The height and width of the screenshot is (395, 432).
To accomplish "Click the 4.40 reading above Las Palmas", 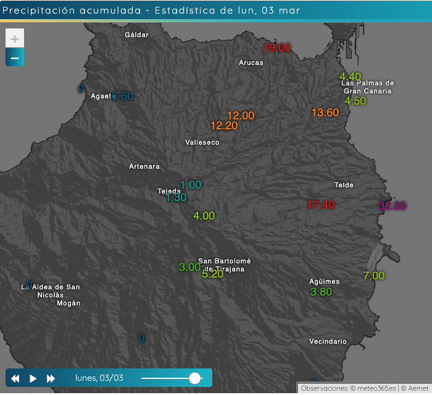I will pos(350,77).
